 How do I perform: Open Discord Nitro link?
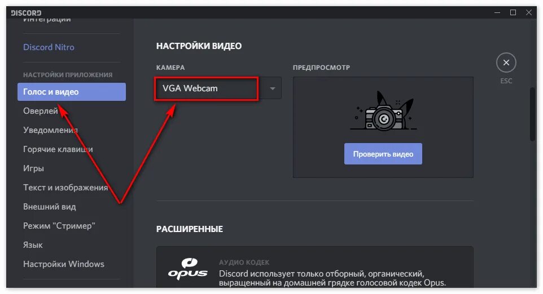tap(49, 47)
